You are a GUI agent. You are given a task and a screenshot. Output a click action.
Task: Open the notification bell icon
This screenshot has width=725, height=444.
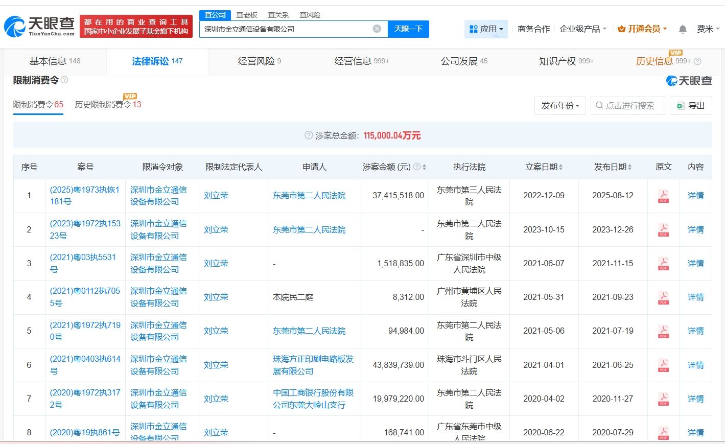tap(682, 29)
